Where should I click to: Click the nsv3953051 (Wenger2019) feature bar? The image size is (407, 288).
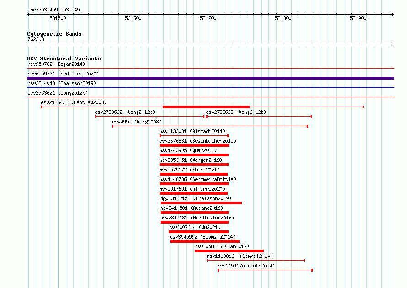point(194,165)
